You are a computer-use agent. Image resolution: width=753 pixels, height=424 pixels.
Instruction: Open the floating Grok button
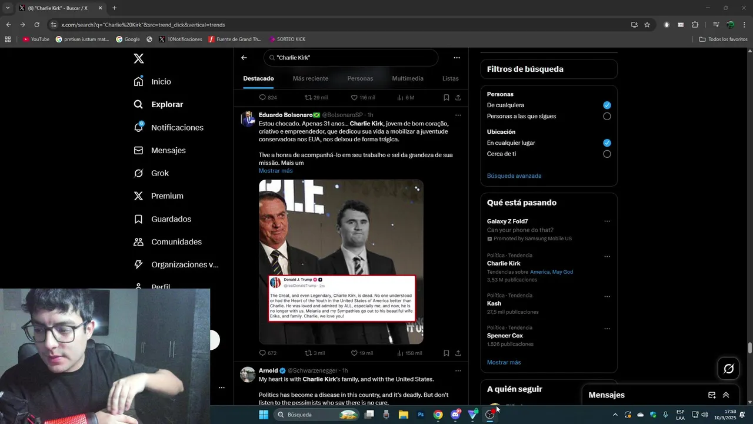coord(729,369)
